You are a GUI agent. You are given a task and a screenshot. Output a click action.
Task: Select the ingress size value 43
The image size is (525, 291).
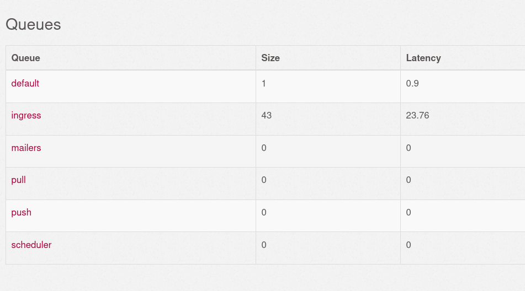pyautogui.click(x=267, y=115)
